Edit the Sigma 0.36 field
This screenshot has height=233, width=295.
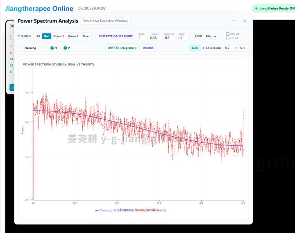click(155, 38)
